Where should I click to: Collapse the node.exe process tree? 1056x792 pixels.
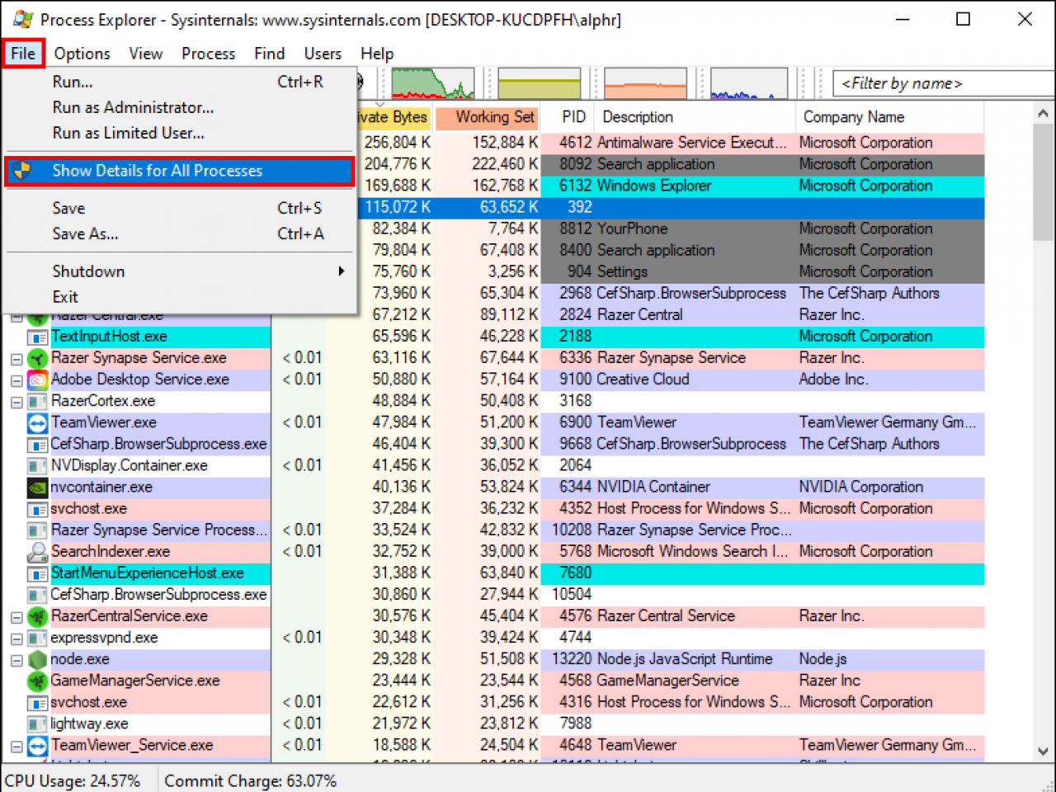[x=16, y=660]
